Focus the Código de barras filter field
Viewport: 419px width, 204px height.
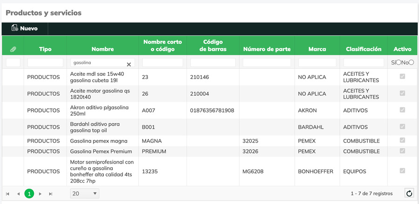[213, 62]
